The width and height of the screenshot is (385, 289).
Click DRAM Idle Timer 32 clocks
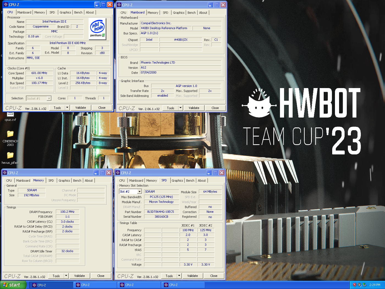click(67, 251)
